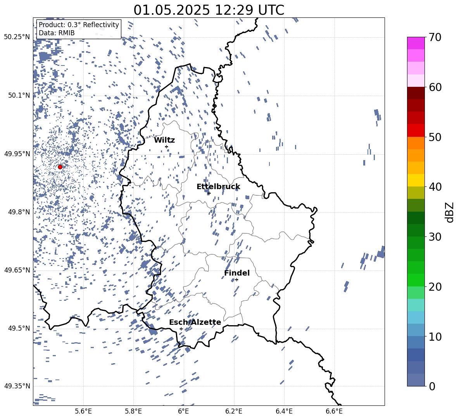459x419 pixels.
Task: Click the longitude label 5.8°E
Action: (x=133, y=411)
